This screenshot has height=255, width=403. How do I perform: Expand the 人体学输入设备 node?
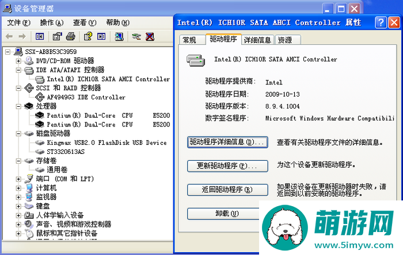tap(18, 215)
